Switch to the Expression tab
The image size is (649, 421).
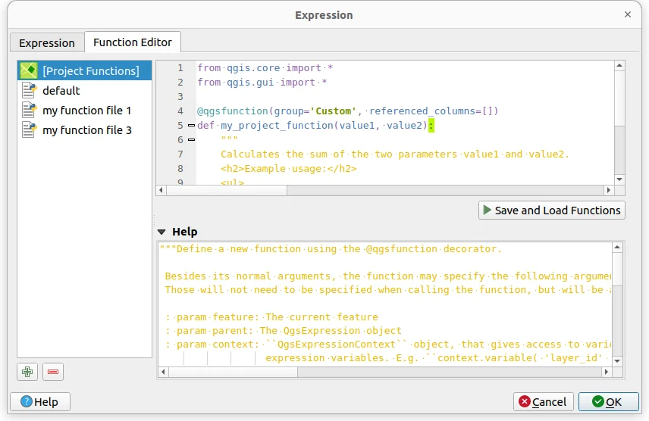pos(47,42)
